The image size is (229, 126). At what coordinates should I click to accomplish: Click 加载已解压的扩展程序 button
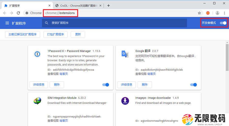pyautogui.click(x=22, y=34)
